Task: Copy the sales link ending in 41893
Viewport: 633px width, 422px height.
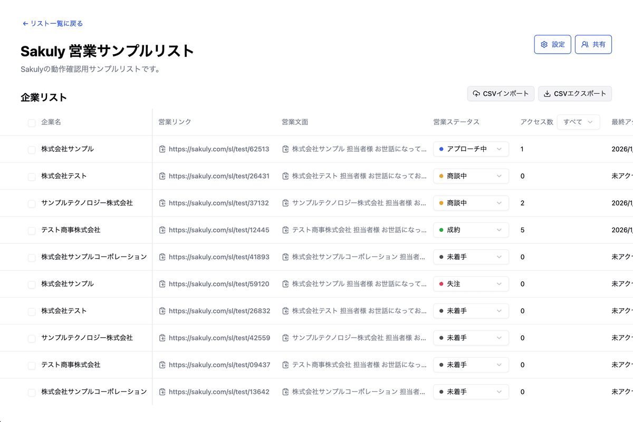Action: point(162,257)
